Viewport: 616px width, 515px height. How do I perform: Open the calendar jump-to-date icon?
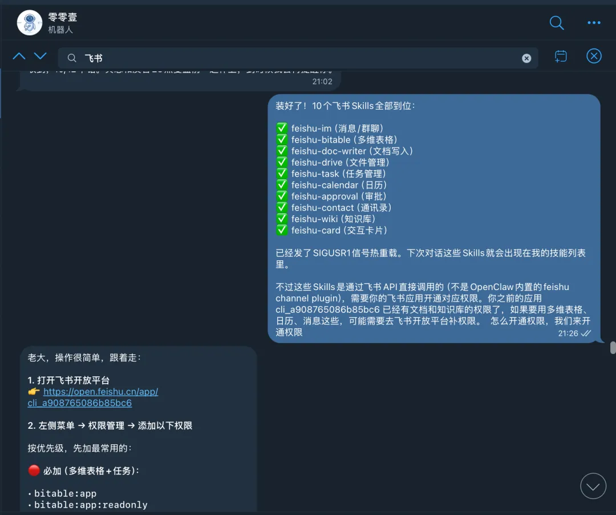coord(561,56)
